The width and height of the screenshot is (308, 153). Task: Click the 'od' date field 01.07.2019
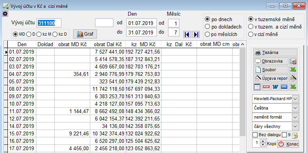coord(141,23)
